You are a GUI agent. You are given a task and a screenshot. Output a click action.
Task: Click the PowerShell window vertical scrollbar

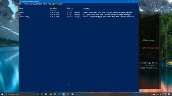click(x=138, y=47)
